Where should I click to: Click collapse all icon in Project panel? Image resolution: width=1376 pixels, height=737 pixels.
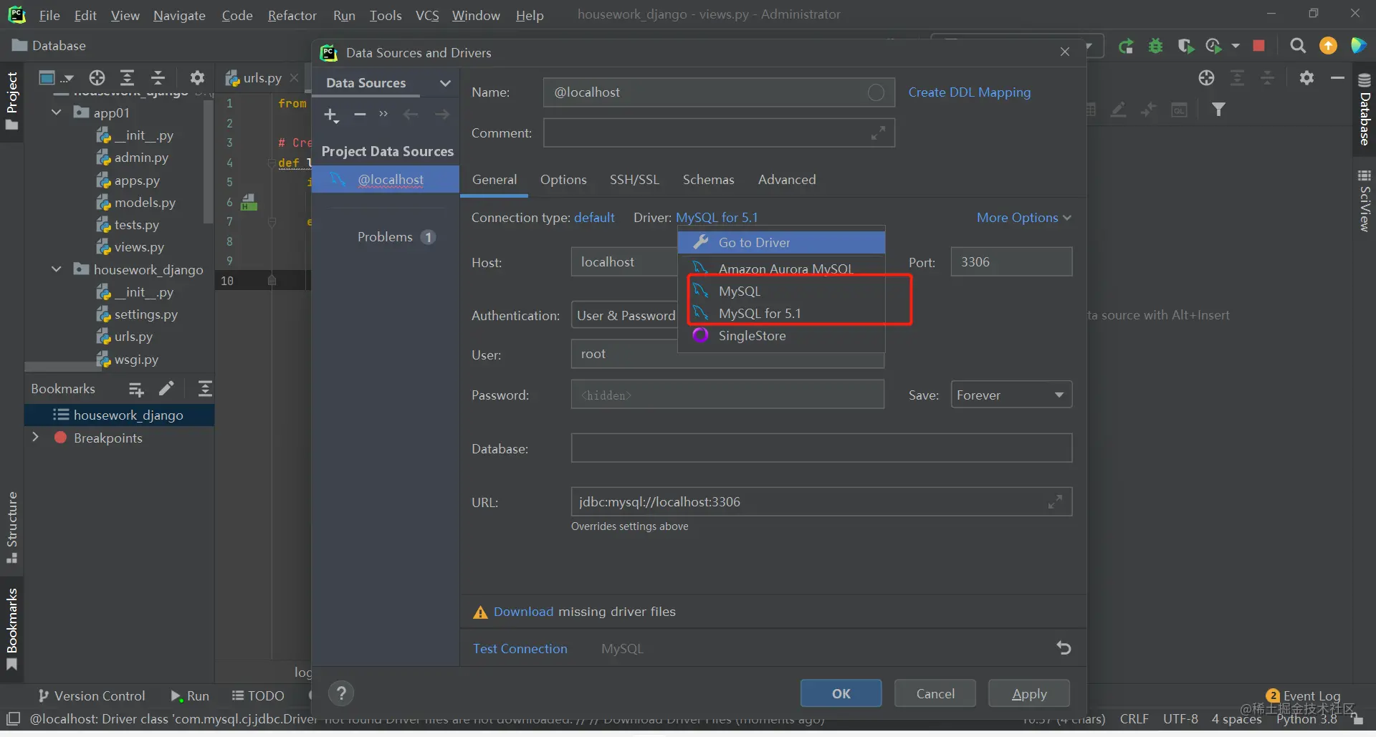tap(158, 77)
